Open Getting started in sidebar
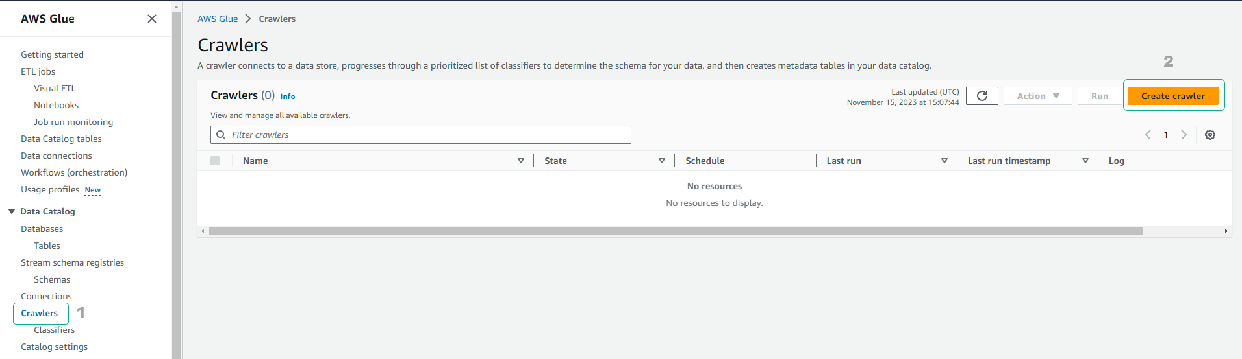The height and width of the screenshot is (359, 1242). tap(52, 54)
